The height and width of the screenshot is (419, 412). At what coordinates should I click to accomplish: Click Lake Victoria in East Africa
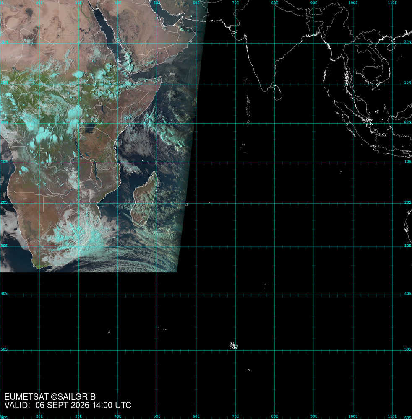tap(90, 128)
